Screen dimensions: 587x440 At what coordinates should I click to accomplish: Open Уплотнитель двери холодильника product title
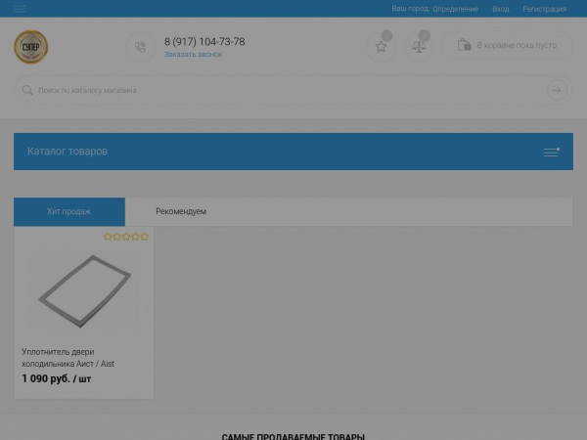click(x=68, y=358)
